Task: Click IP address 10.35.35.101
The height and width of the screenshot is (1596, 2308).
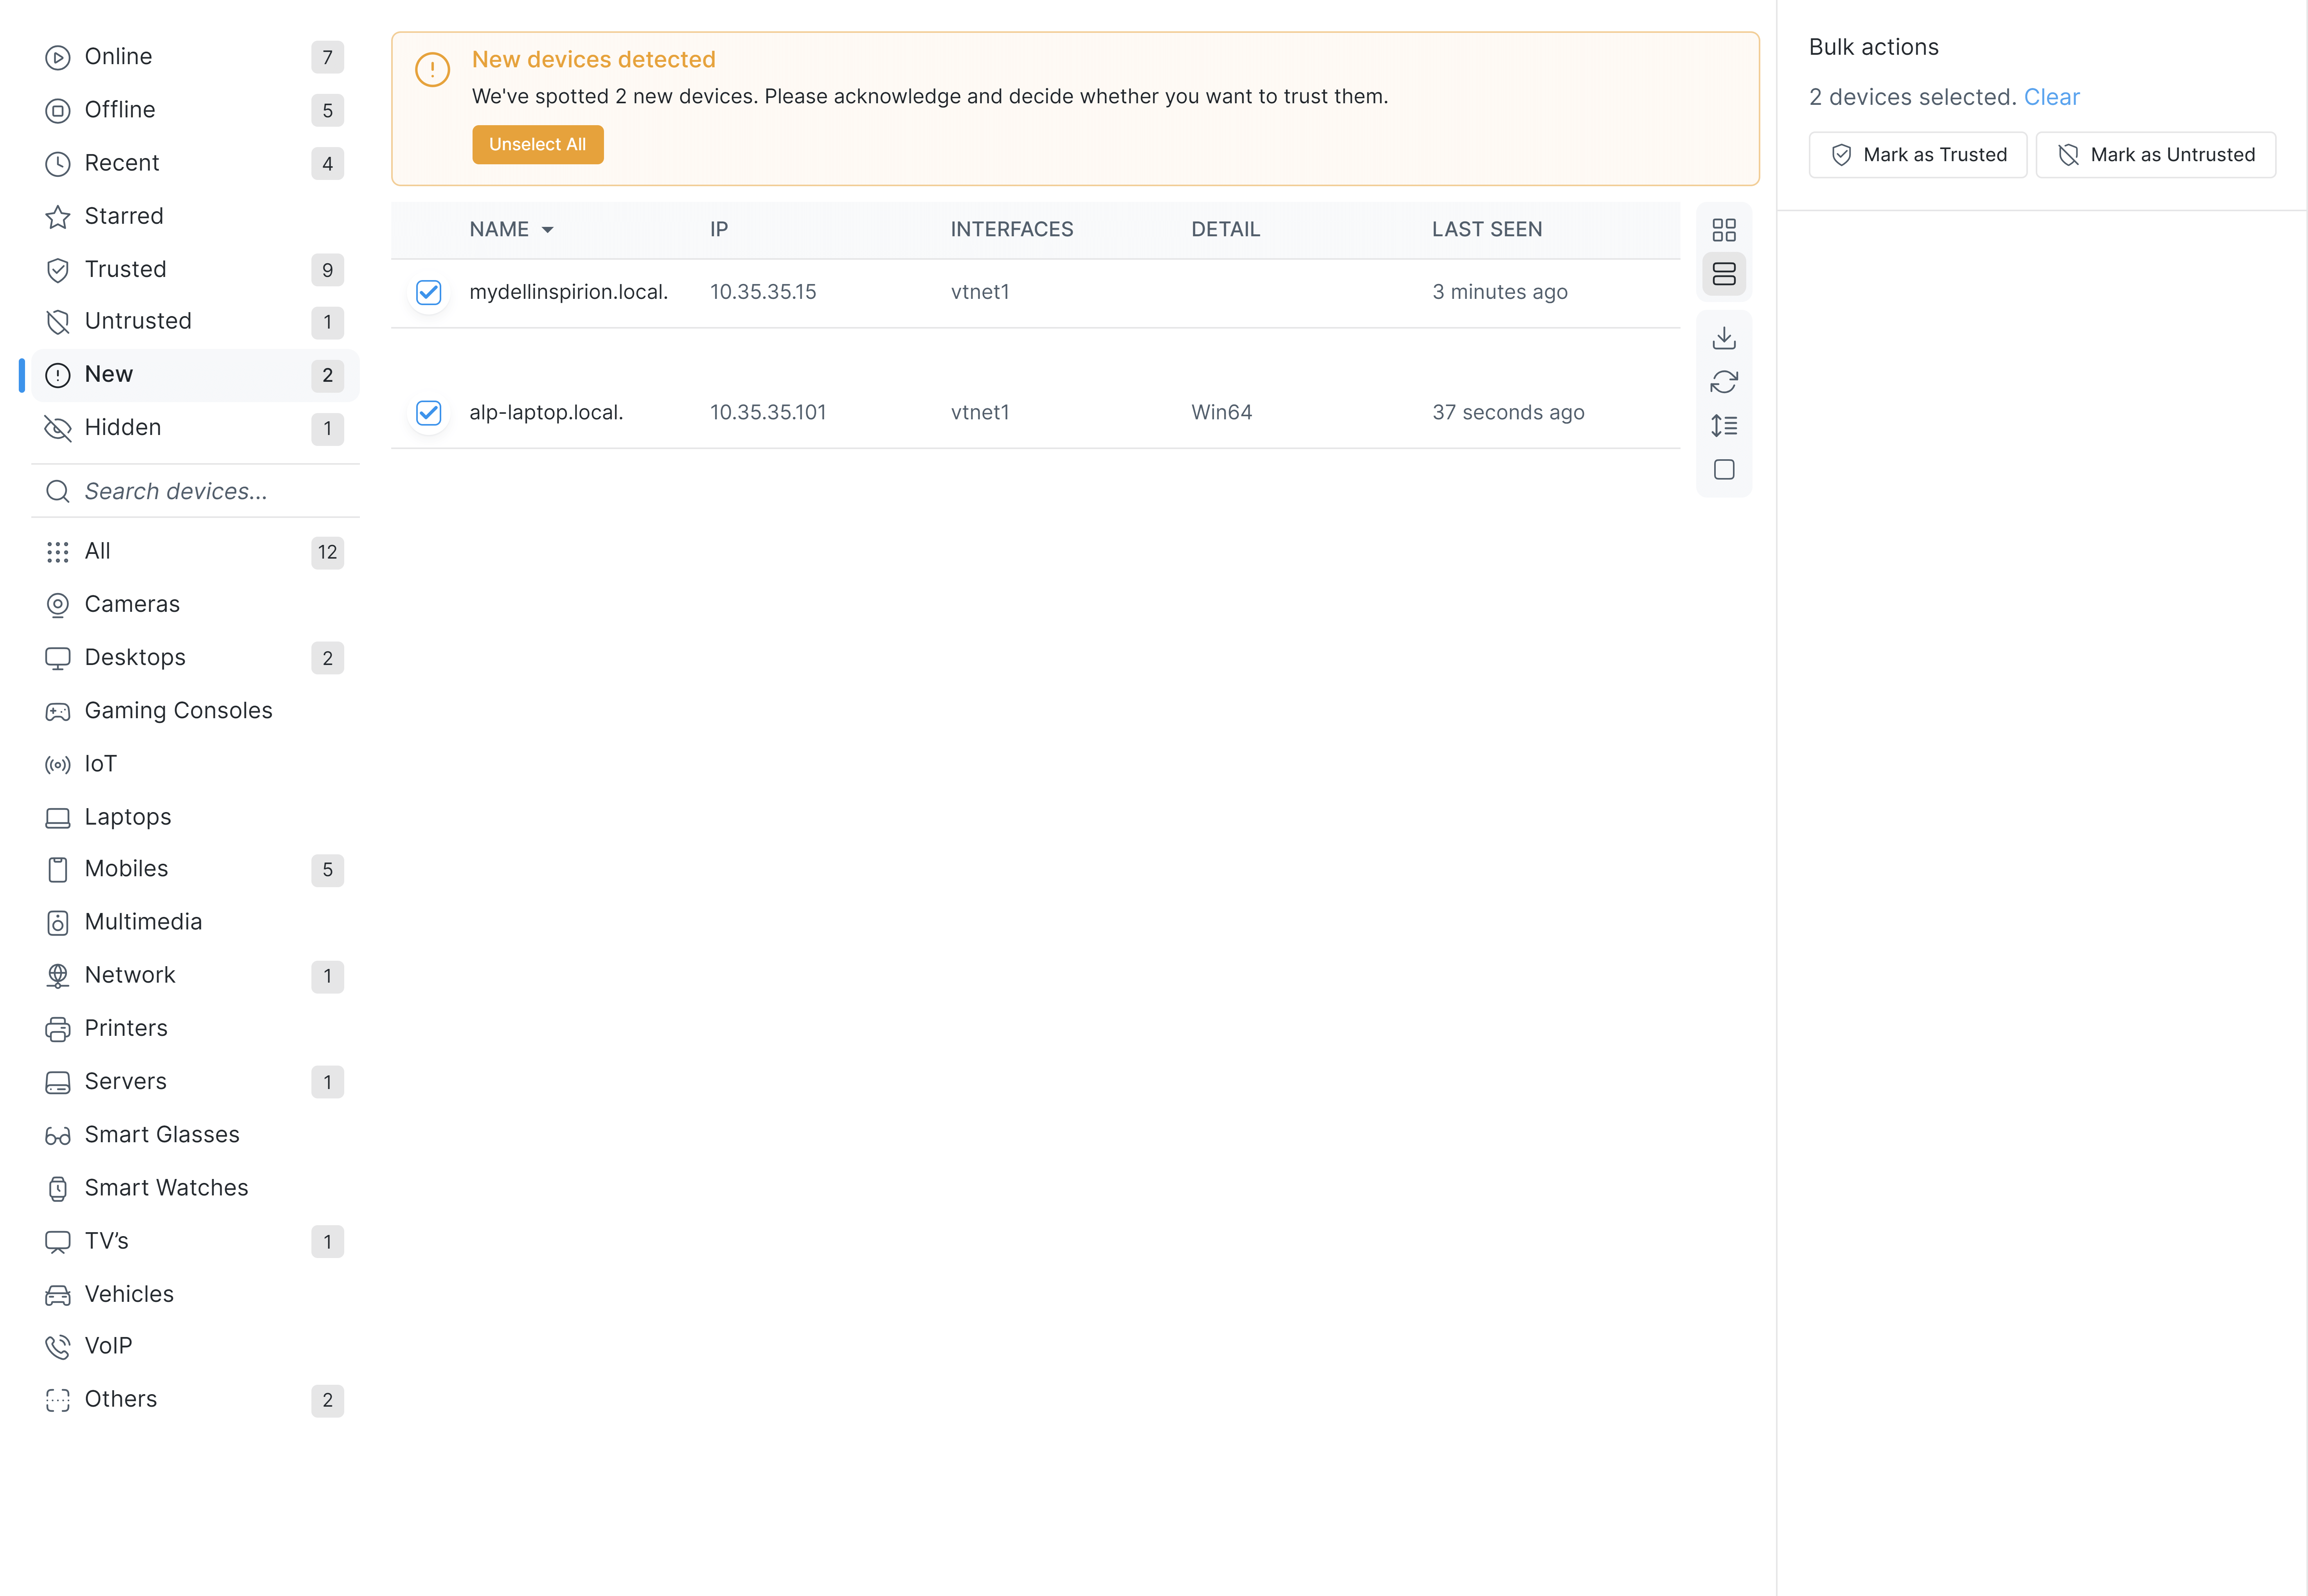Action: [768, 413]
